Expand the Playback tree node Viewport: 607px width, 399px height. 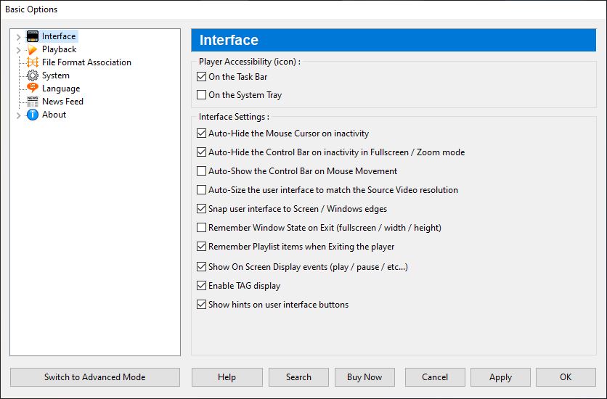pyautogui.click(x=18, y=50)
